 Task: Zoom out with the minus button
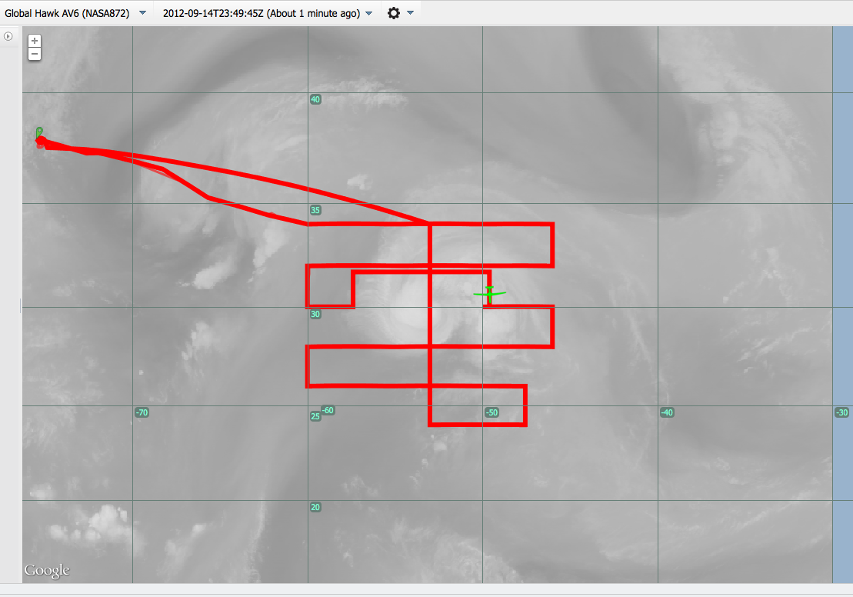click(x=35, y=54)
